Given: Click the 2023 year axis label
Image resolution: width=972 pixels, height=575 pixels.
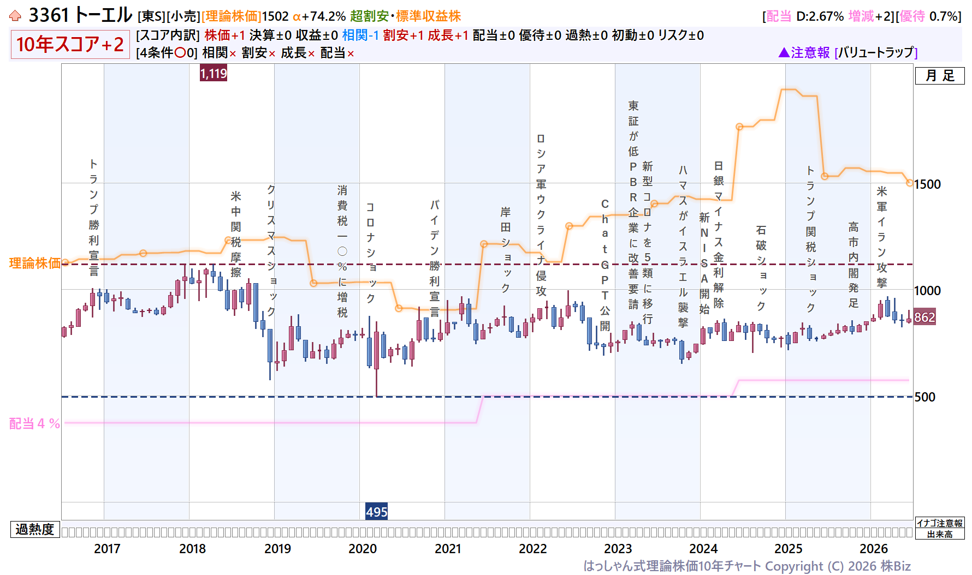Looking at the screenshot, I should tap(618, 548).
